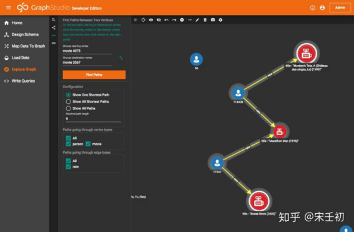
Task: Click the destination vertex input field
Action: [87, 63]
